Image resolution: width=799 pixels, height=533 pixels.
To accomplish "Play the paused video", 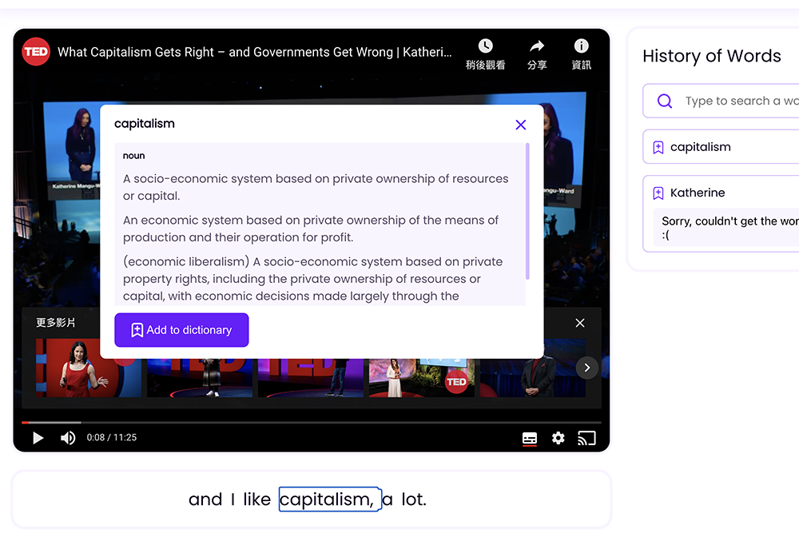I will tap(38, 438).
